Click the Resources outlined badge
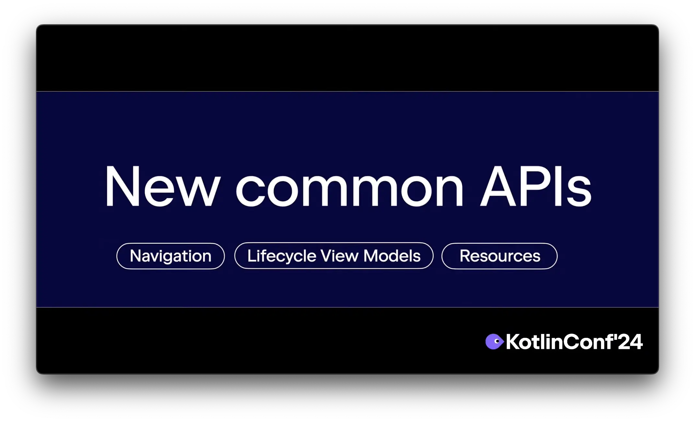 [500, 256]
